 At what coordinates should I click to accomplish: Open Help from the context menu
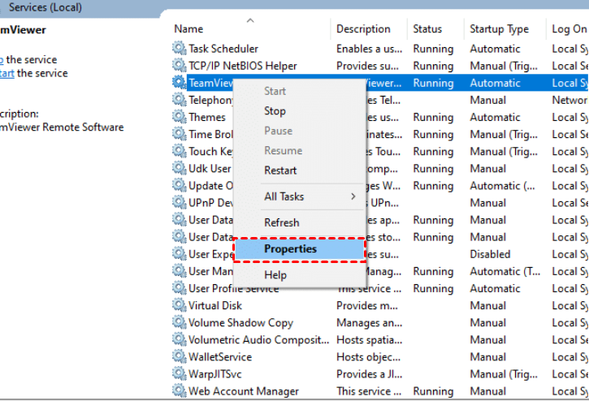(x=275, y=275)
